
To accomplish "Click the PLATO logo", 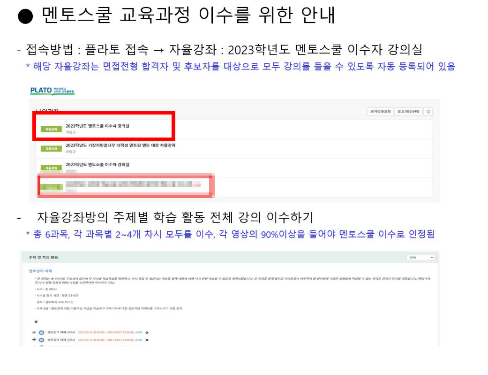I will pyautogui.click(x=52, y=91).
